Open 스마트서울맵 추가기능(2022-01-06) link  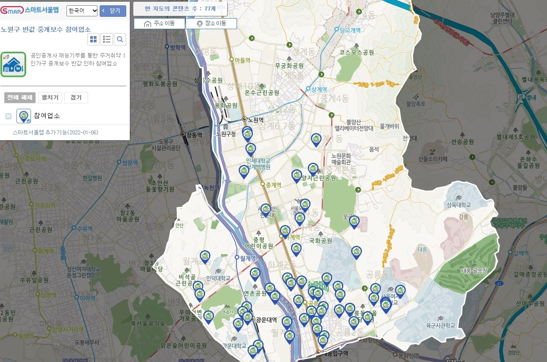[55, 132]
